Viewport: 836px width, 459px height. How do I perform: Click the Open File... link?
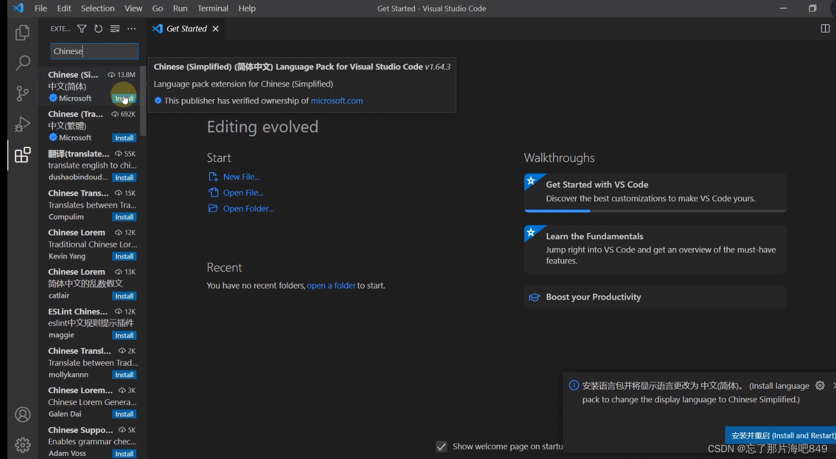coord(243,193)
